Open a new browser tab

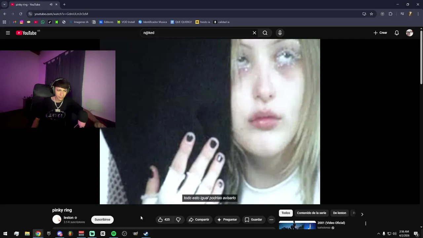(x=64, y=5)
